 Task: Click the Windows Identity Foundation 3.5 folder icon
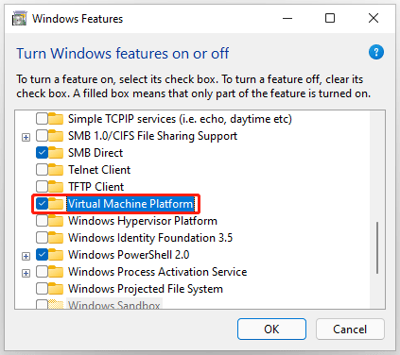(x=56, y=238)
